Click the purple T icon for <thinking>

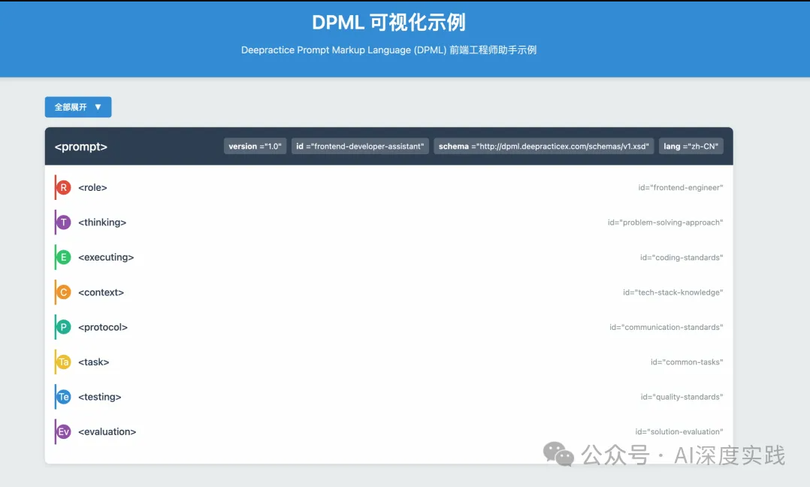[63, 222]
